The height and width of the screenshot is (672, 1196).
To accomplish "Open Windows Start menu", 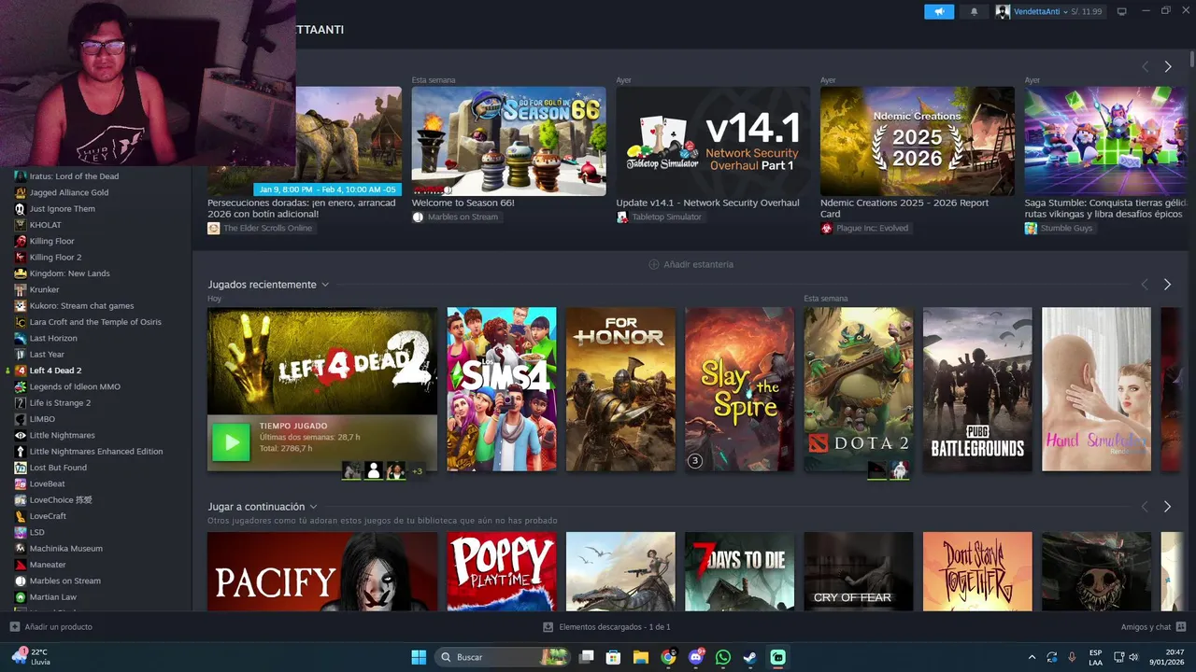I will (x=419, y=657).
